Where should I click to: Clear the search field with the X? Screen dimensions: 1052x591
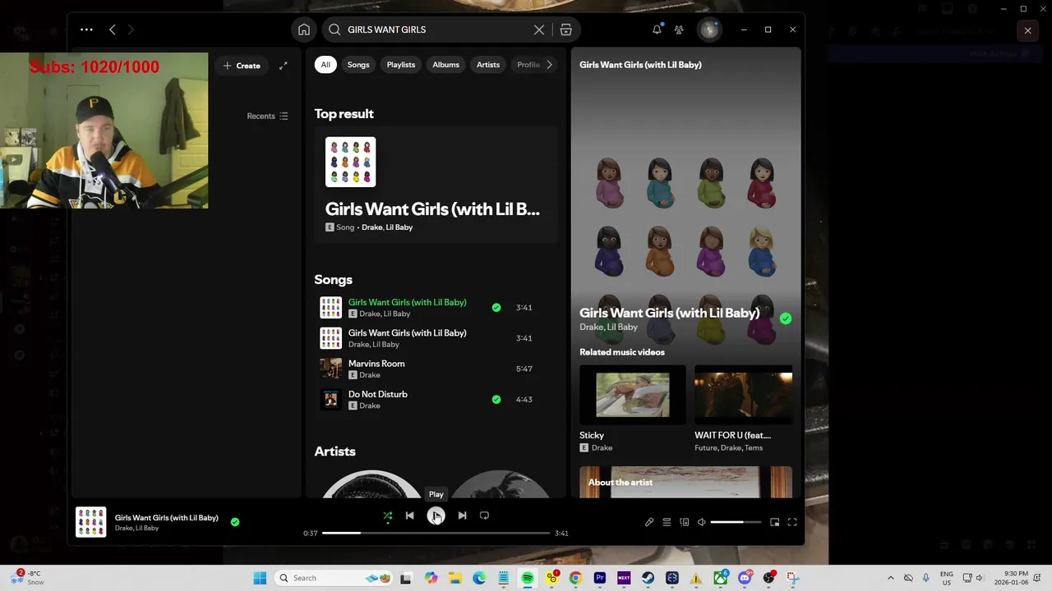[539, 30]
